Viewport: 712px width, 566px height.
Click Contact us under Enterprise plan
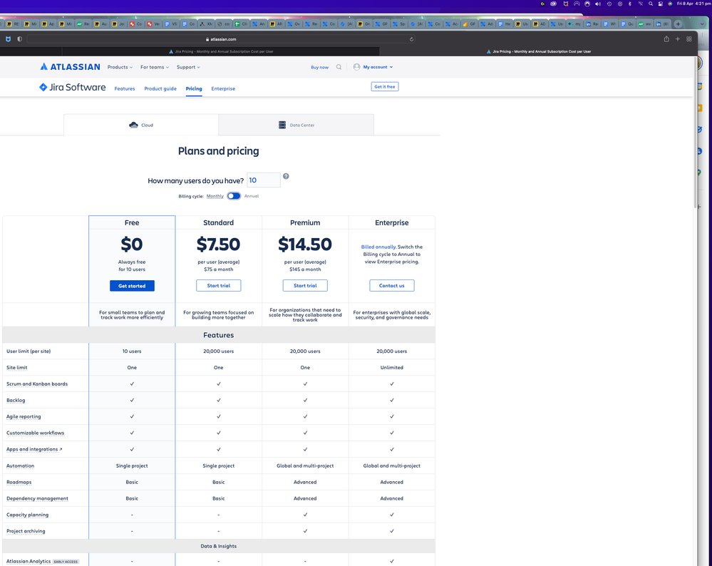coord(392,286)
